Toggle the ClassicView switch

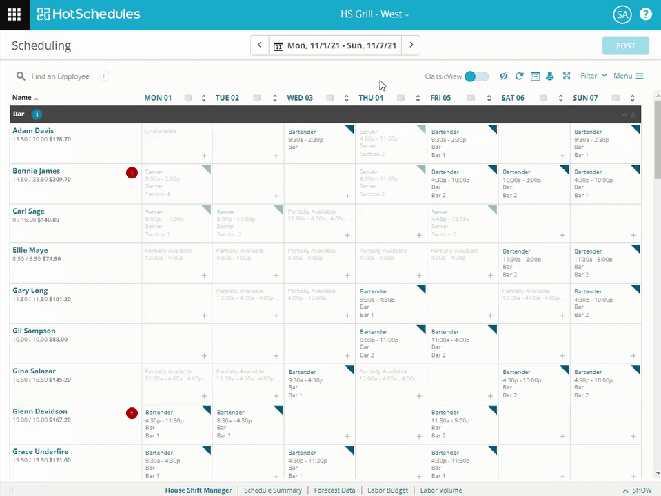(476, 76)
